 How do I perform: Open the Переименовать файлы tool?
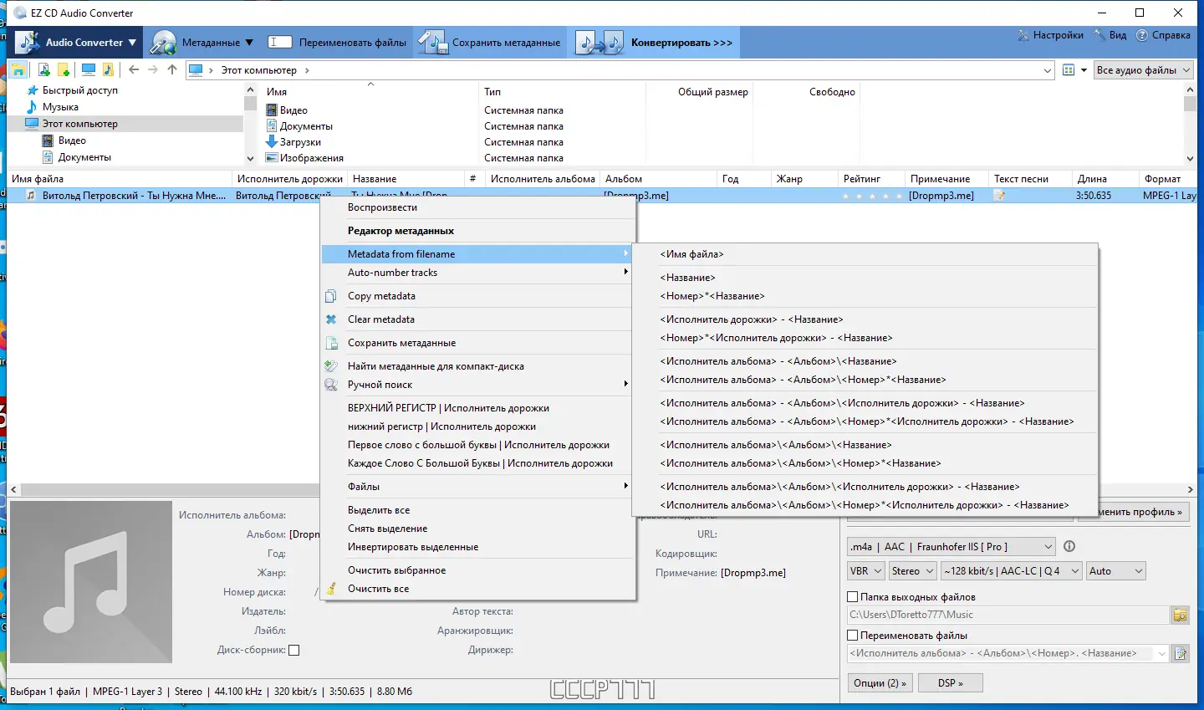(337, 43)
